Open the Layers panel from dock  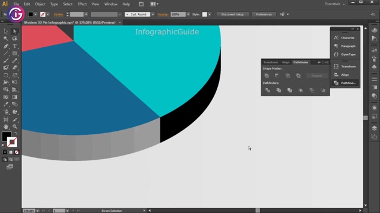point(374,128)
